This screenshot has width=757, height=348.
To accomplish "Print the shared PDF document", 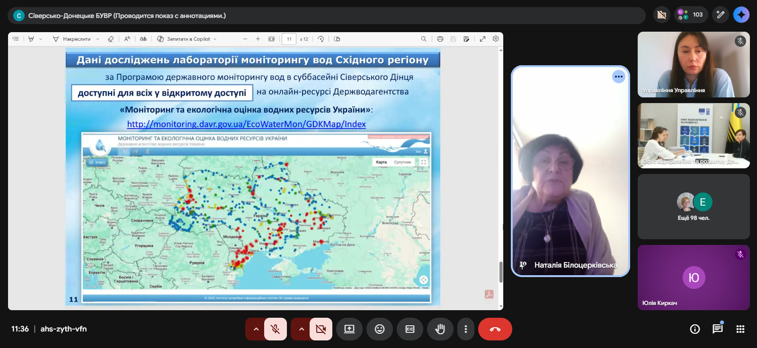I will click(440, 39).
